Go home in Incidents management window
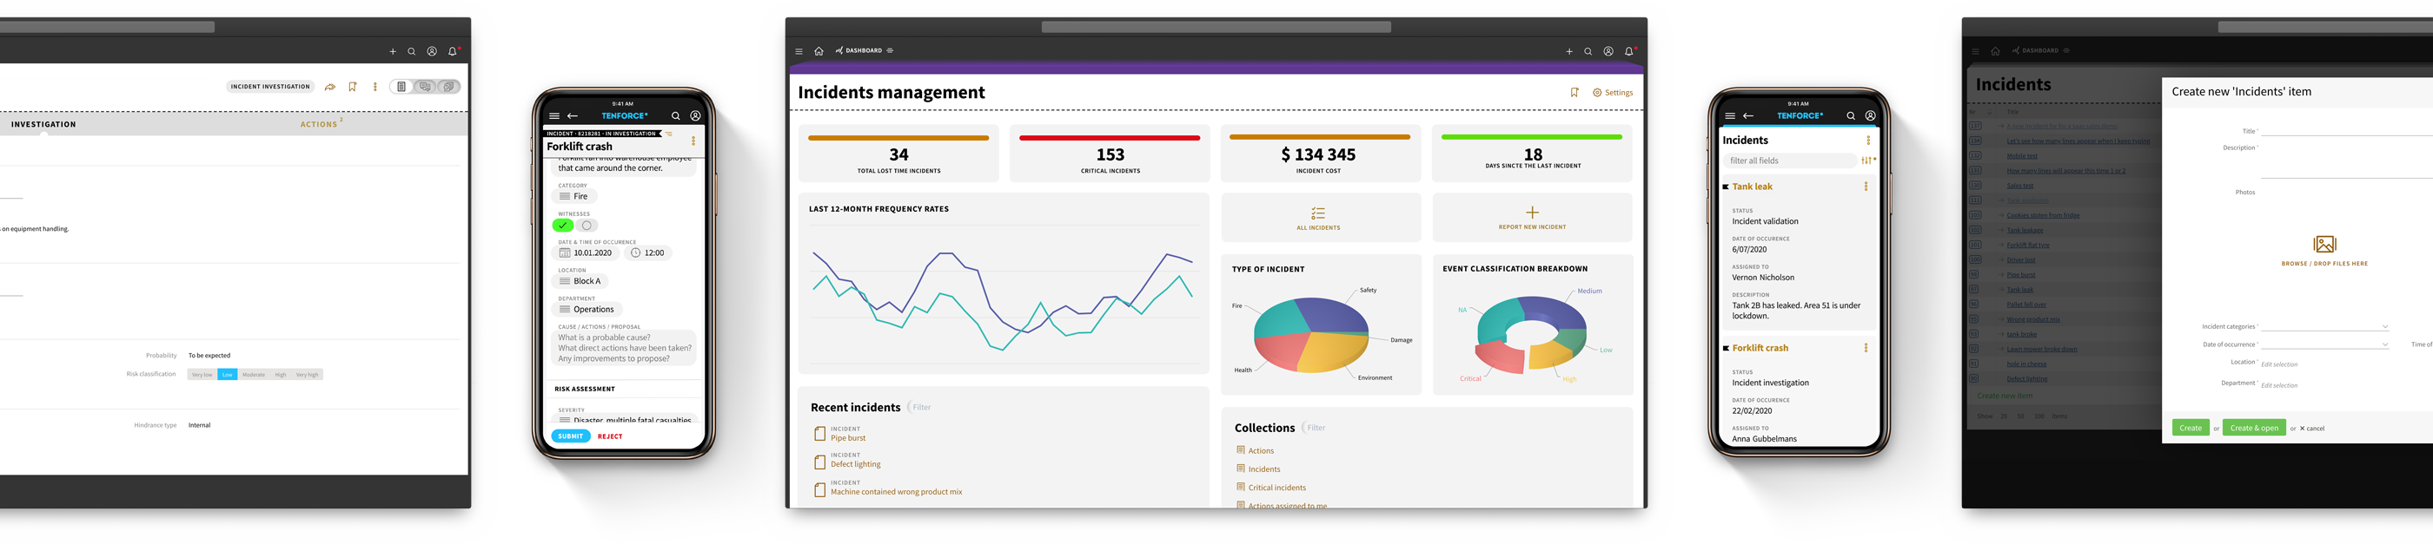This screenshot has height=544, width=2433. click(x=819, y=51)
